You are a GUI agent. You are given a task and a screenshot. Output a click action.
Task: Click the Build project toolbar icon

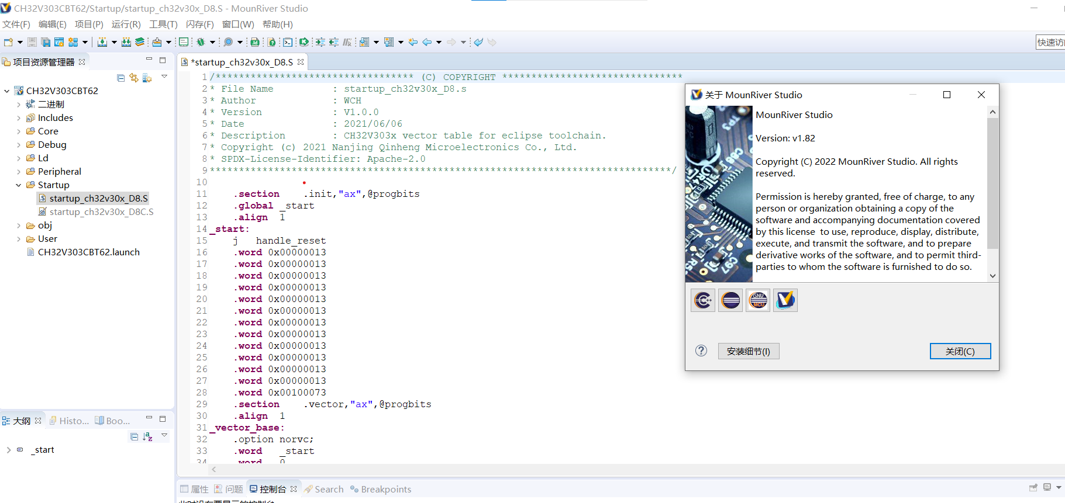102,42
